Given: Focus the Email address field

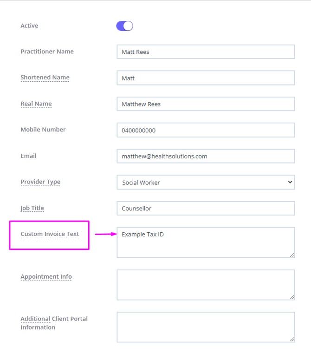Looking at the screenshot, I should [206, 156].
